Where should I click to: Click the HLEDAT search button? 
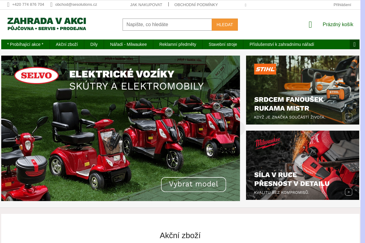coord(225,25)
